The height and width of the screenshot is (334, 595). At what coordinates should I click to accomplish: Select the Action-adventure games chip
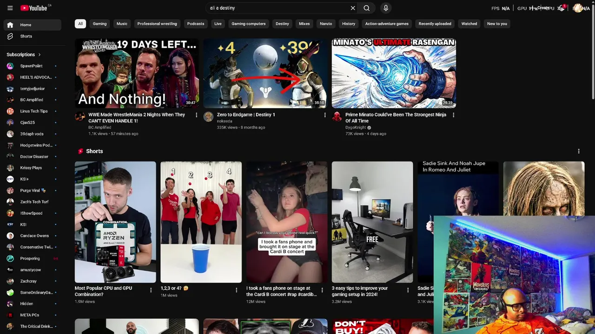click(x=387, y=24)
